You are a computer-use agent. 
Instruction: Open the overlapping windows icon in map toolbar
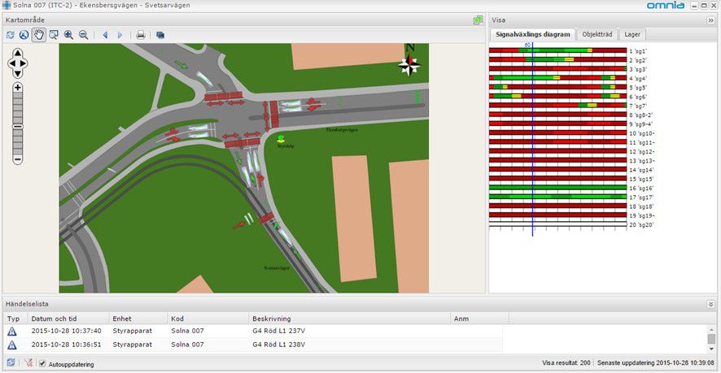click(x=160, y=35)
